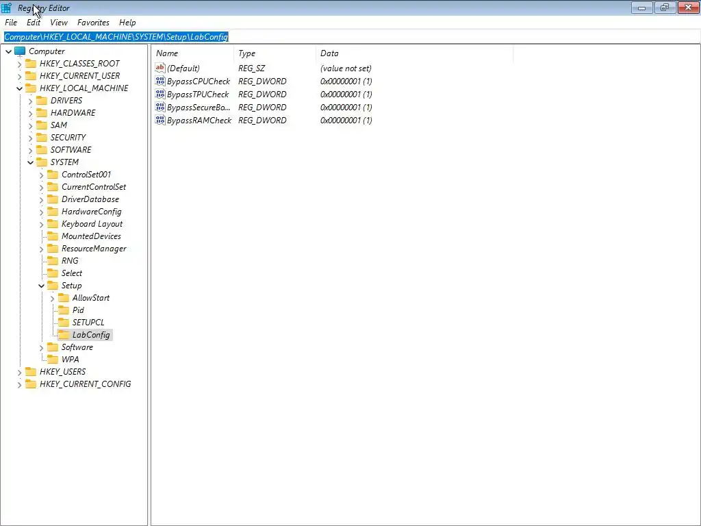This screenshot has height=526, width=701.
Task: Click the MountedDevices folder icon
Action: (x=53, y=236)
